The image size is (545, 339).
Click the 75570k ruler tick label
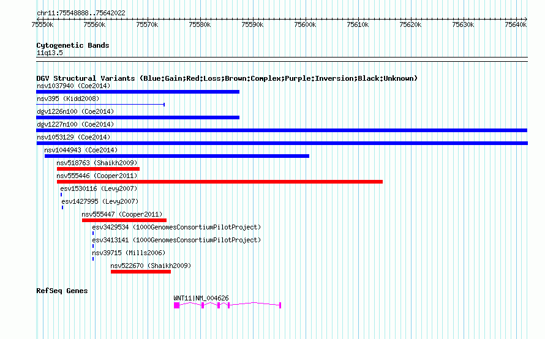pos(147,24)
